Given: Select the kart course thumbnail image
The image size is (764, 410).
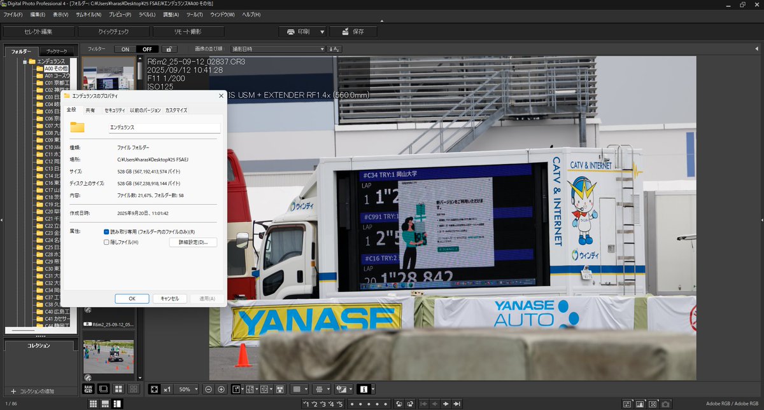Looking at the screenshot, I should (108, 357).
